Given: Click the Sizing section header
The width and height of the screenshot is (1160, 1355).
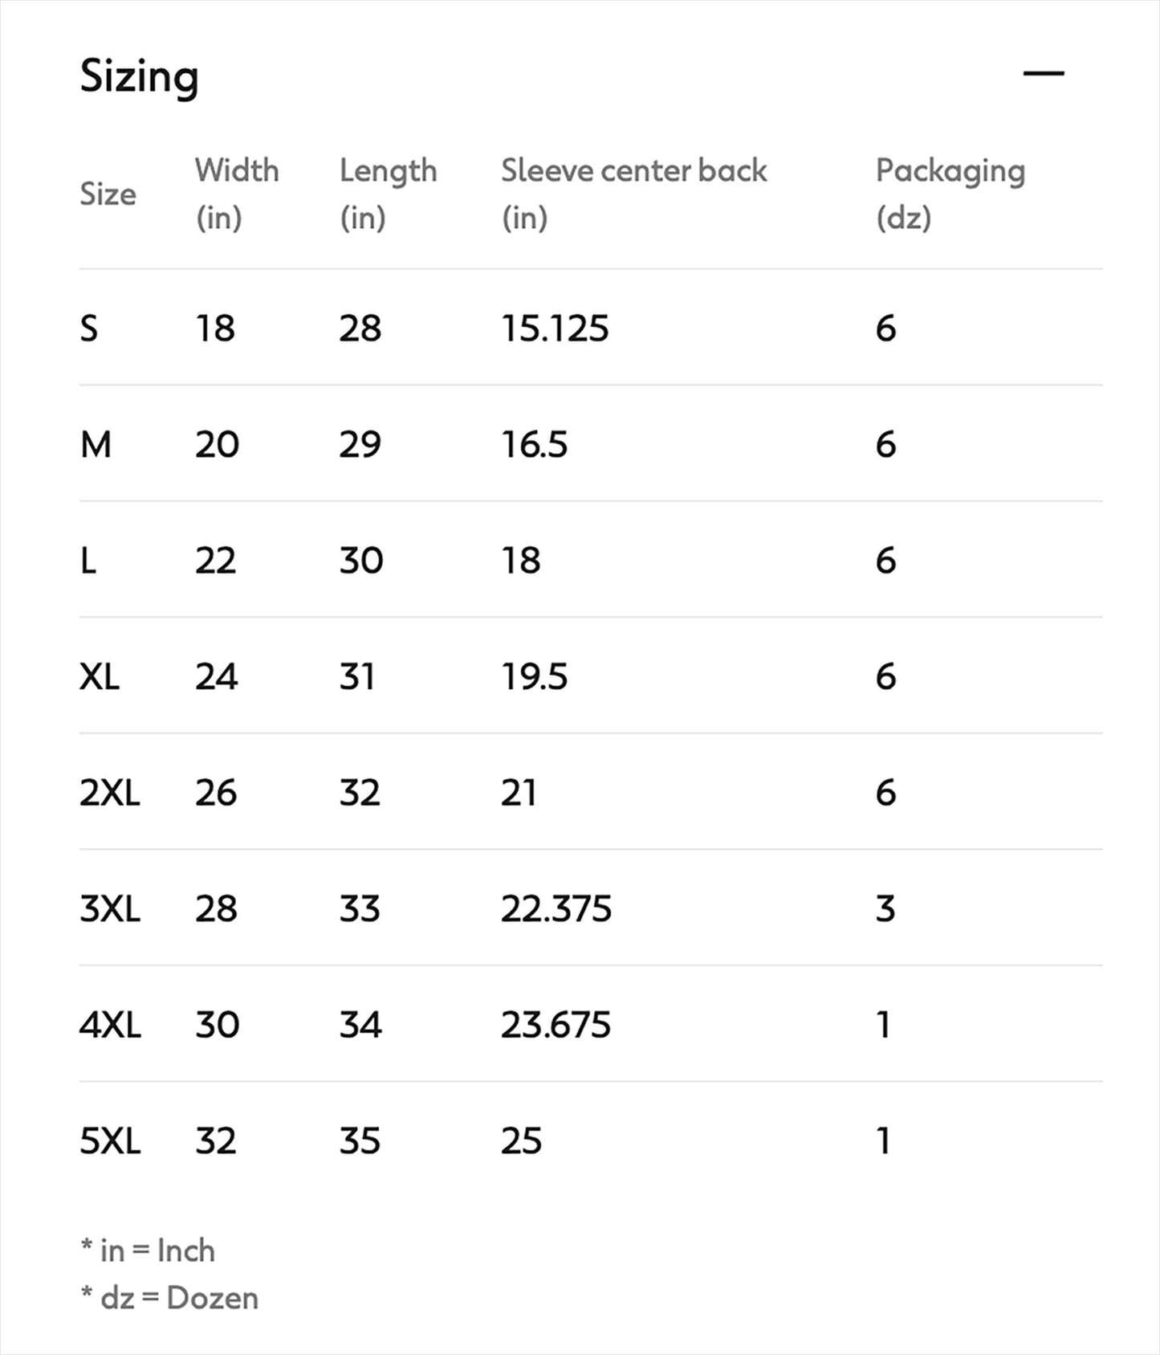Looking at the screenshot, I should pyautogui.click(x=138, y=76).
